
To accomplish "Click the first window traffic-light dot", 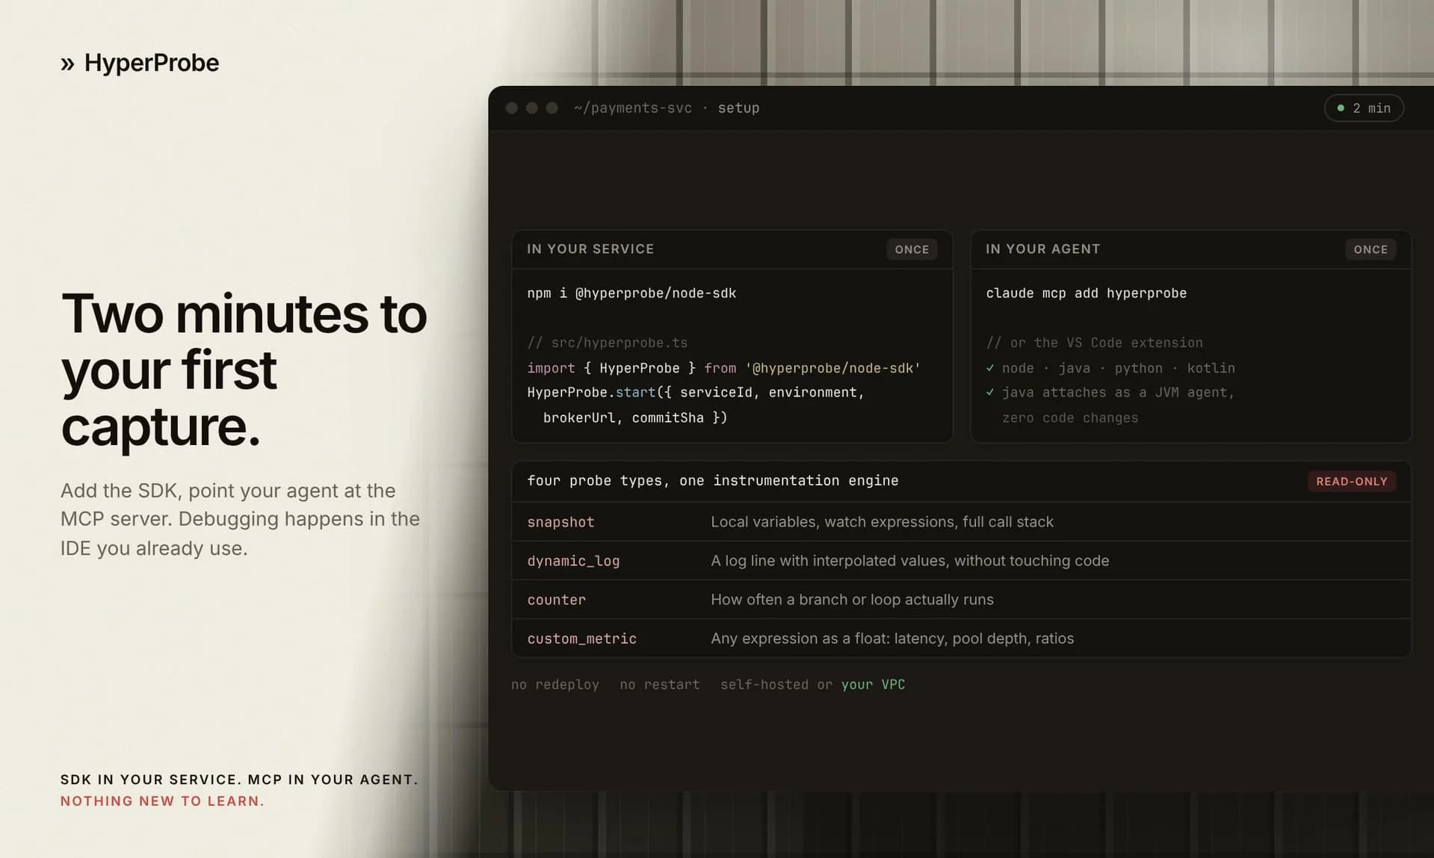I will point(512,108).
